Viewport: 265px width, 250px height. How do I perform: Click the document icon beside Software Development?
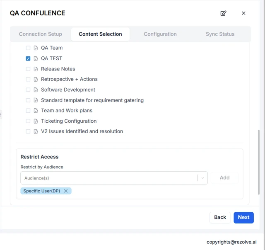click(36, 90)
